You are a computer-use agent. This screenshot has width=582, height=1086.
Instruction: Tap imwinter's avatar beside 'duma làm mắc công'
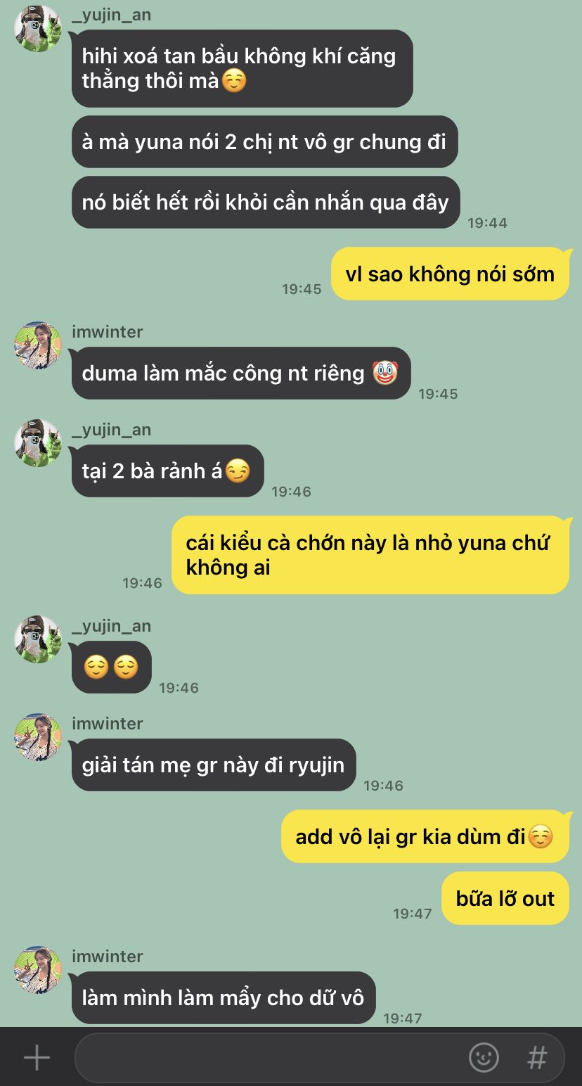click(x=38, y=345)
